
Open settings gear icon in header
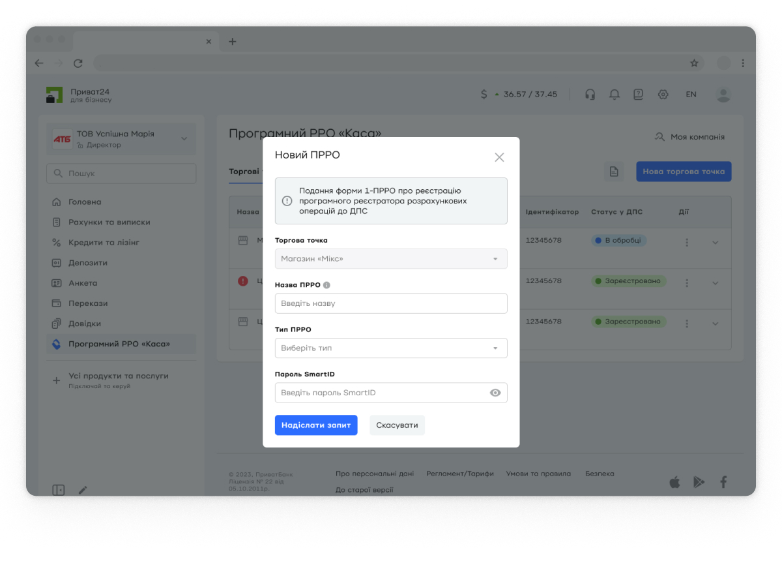[x=663, y=94]
